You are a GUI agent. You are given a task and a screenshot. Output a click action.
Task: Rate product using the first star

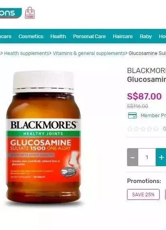(130, 129)
